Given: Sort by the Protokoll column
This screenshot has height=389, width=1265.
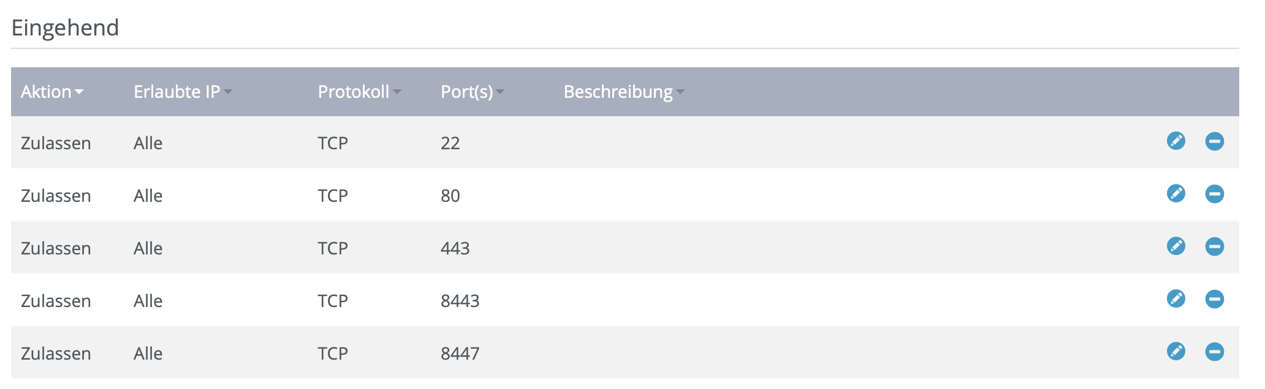Looking at the screenshot, I should [359, 92].
